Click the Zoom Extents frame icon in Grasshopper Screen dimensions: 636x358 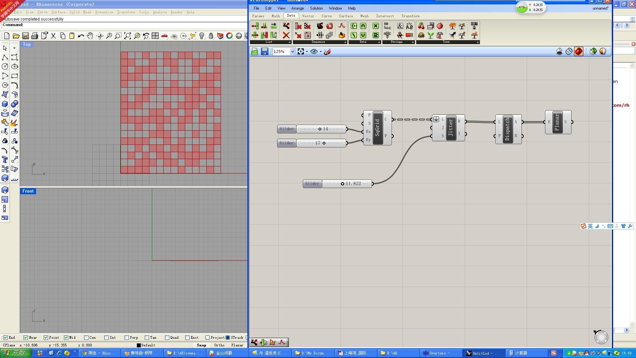[x=300, y=51]
